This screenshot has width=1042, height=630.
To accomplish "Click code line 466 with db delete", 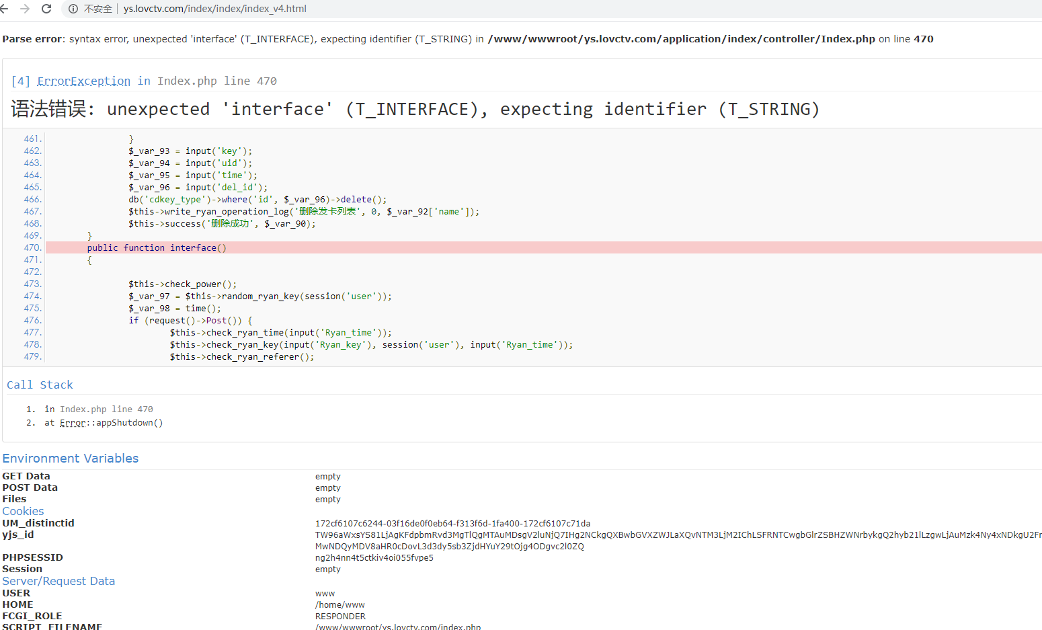I will coord(257,200).
